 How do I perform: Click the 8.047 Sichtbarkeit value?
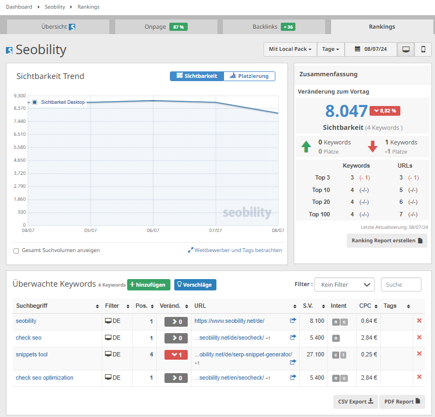click(x=346, y=111)
